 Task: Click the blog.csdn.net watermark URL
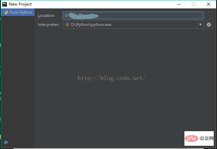pyautogui.click(x=111, y=78)
